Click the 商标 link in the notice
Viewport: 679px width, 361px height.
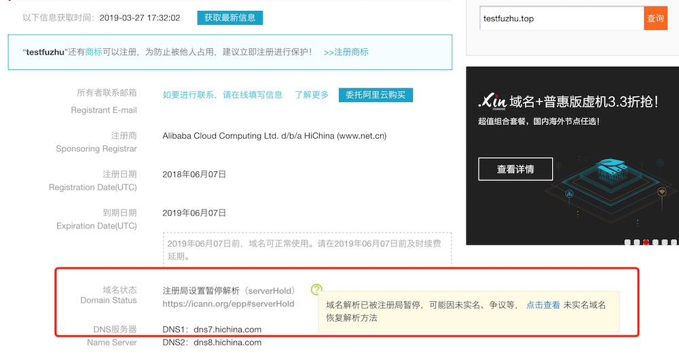point(94,52)
